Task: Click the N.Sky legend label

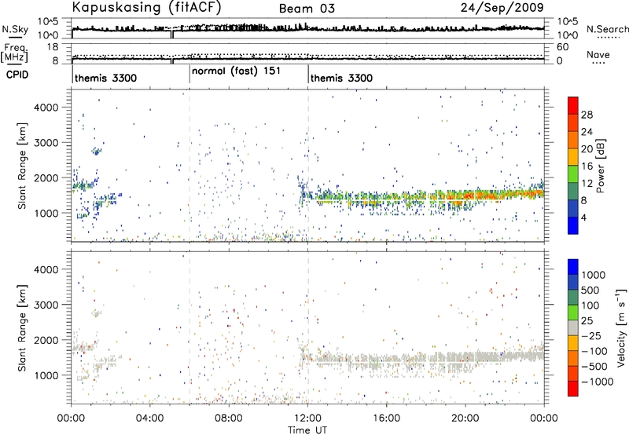Action: click(x=15, y=29)
